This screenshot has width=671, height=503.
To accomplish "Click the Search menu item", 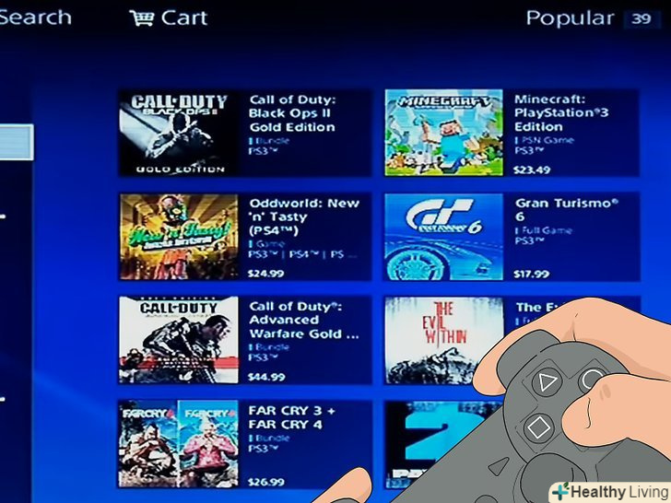I will pyautogui.click(x=35, y=18).
